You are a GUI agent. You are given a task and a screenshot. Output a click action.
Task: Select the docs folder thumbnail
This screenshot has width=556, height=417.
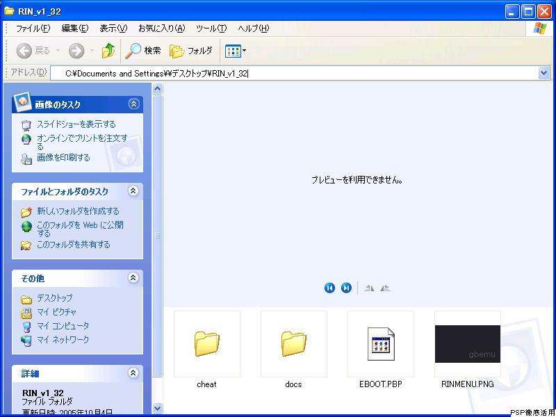click(294, 344)
